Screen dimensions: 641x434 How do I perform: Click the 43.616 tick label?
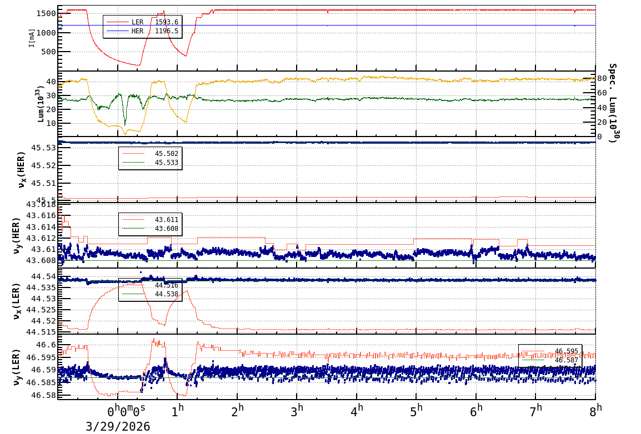pyautogui.click(x=41, y=215)
